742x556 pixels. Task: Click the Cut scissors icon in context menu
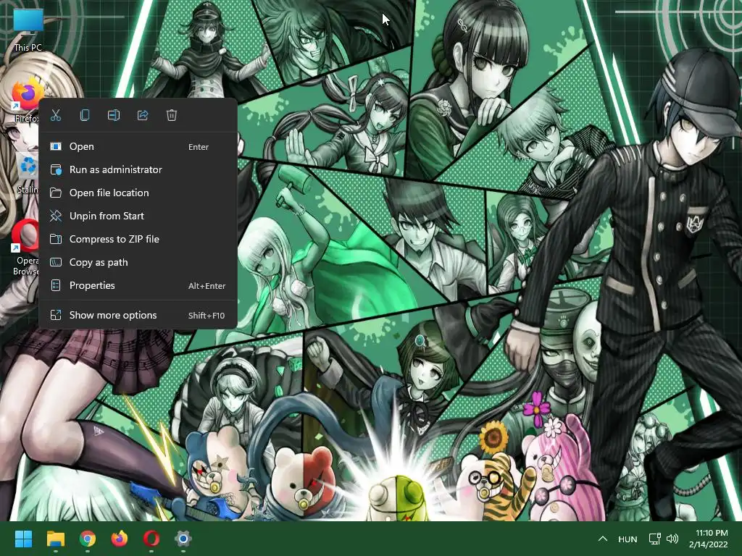(x=56, y=115)
